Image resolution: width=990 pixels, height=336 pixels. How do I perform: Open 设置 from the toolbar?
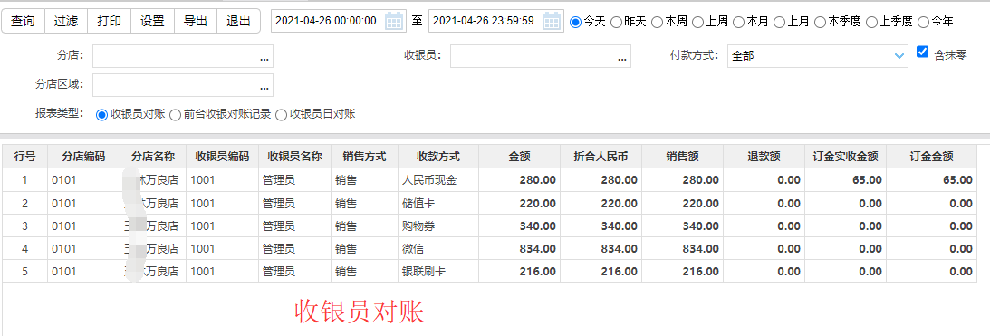point(152,21)
